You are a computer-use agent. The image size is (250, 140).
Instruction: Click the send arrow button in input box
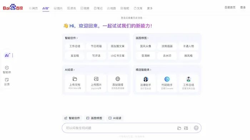[196, 128]
